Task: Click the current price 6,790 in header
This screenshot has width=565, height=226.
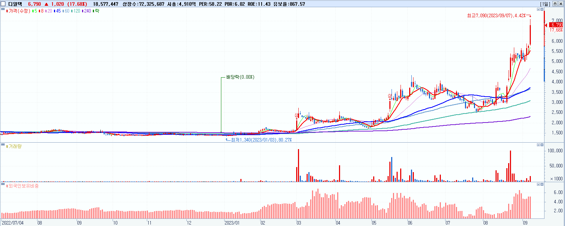Action: coord(35,4)
